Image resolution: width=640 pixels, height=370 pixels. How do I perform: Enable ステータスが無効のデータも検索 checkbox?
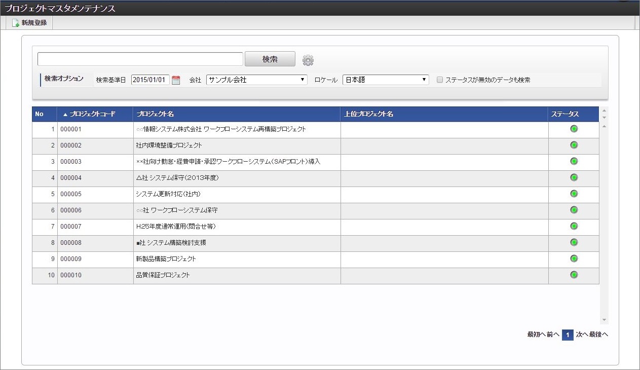440,80
